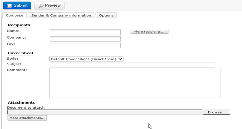This screenshot has width=242, height=129.
Task: Place the cursor in the Comment box
Action: tap(134, 83)
